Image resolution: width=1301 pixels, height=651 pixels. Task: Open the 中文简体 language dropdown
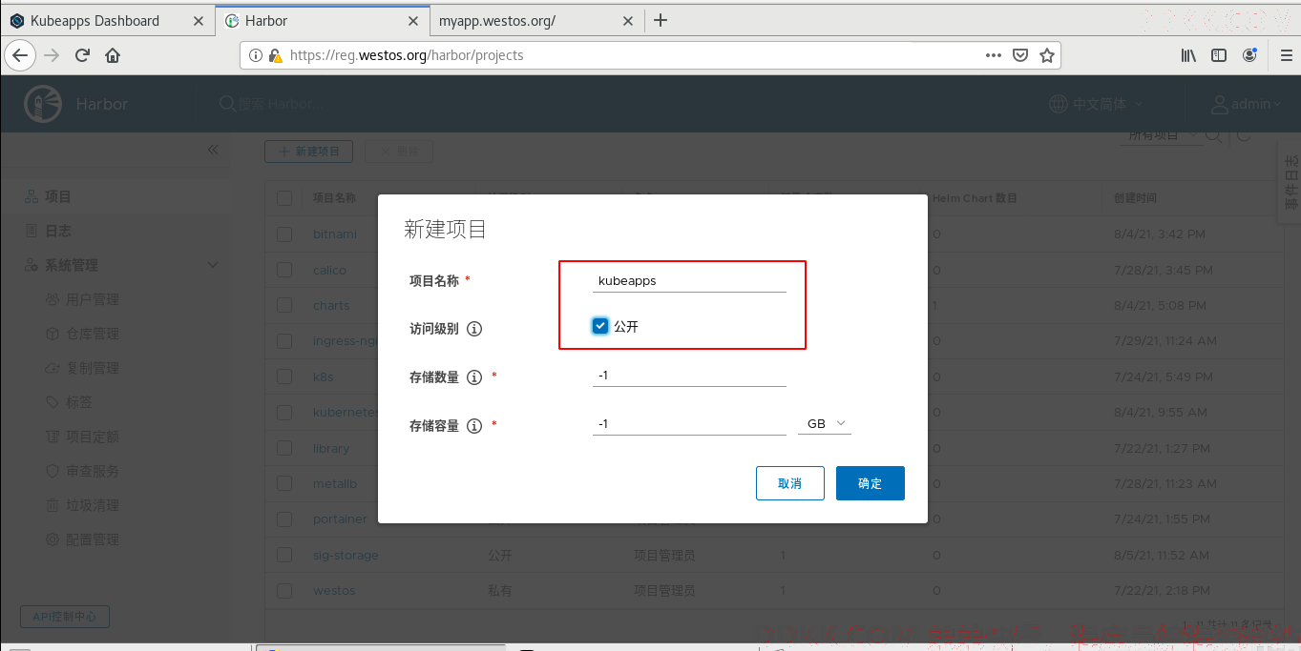tap(1096, 104)
